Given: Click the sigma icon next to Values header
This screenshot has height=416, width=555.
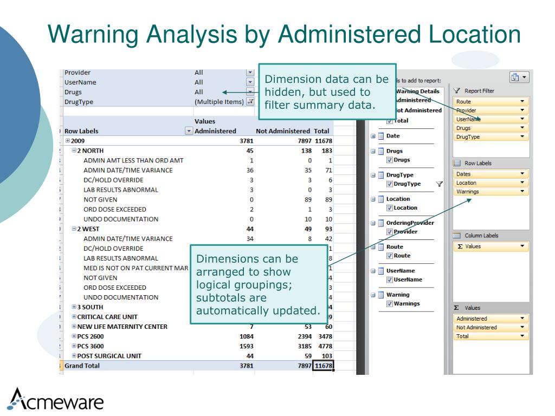Looking at the screenshot, I should click(x=456, y=308).
